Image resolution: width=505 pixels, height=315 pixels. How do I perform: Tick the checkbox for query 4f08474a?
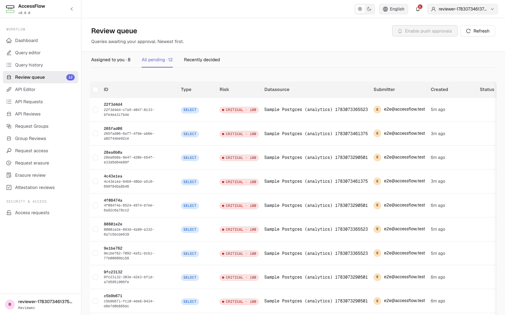(95, 205)
